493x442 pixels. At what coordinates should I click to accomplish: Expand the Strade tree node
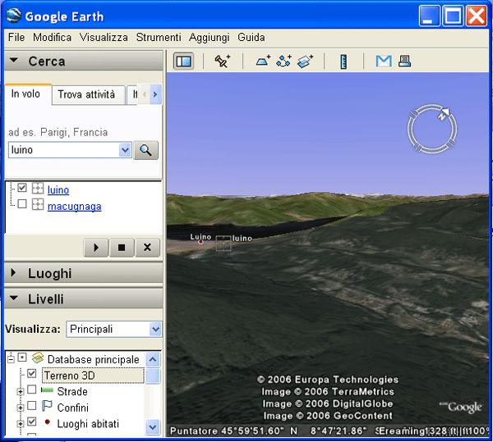click(x=21, y=391)
